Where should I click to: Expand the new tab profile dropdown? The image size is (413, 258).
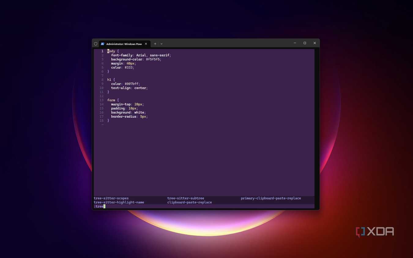(162, 44)
